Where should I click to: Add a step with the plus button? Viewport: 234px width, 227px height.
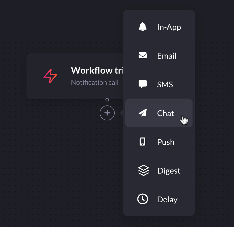(107, 113)
